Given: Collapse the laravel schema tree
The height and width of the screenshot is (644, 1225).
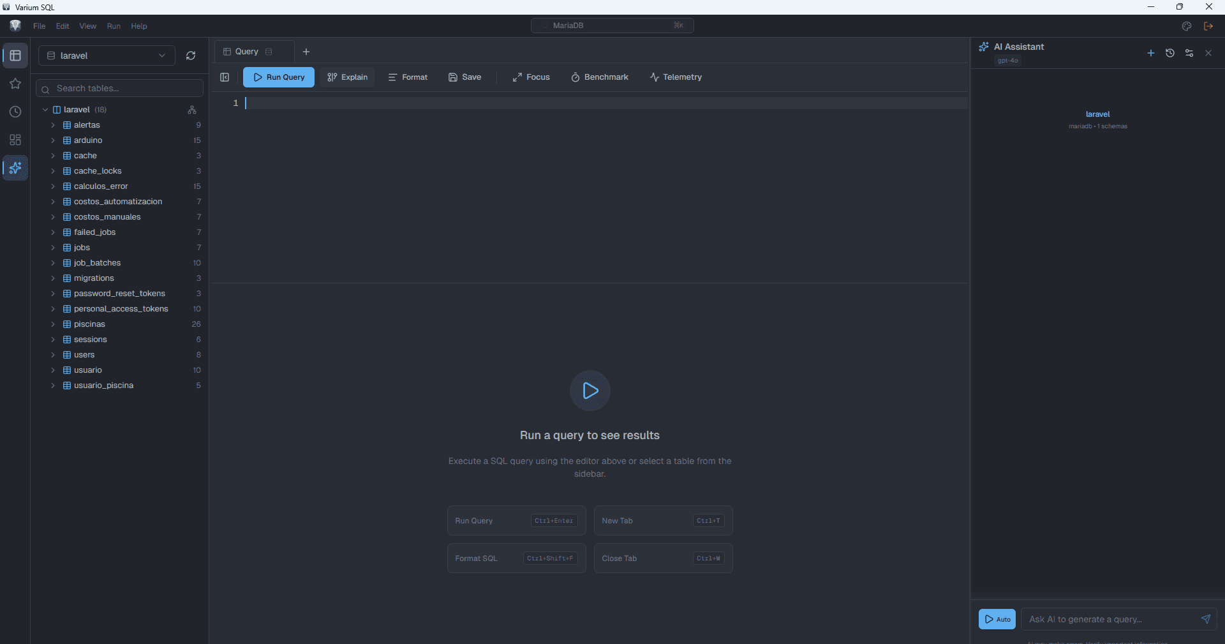Looking at the screenshot, I should (45, 109).
